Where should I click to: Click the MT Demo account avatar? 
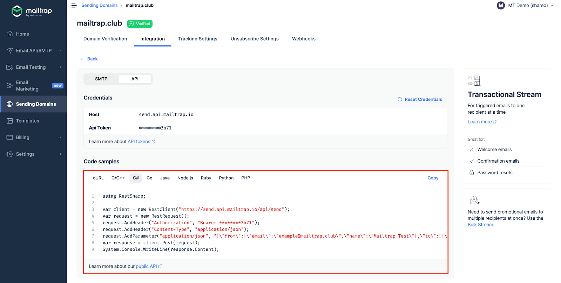point(501,6)
